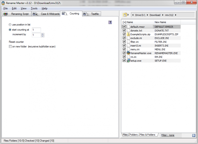
Task: Uncheck the setup.exe checkbox
Action: (124, 60)
